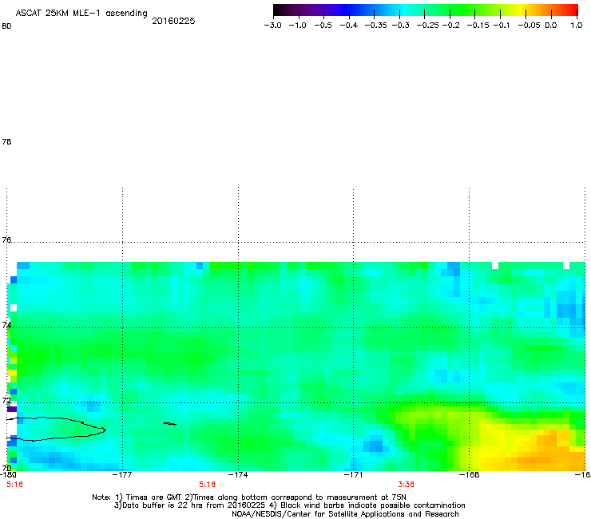
Task: Select the -0.5 color scale label
Action: [323, 26]
